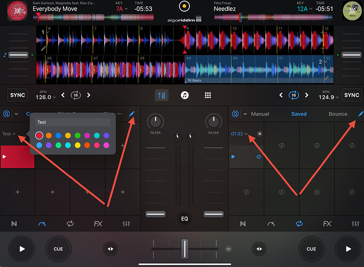This screenshot has height=267, width=364.
Task: Click the right deck pencil edit icon
Action: 361,114
